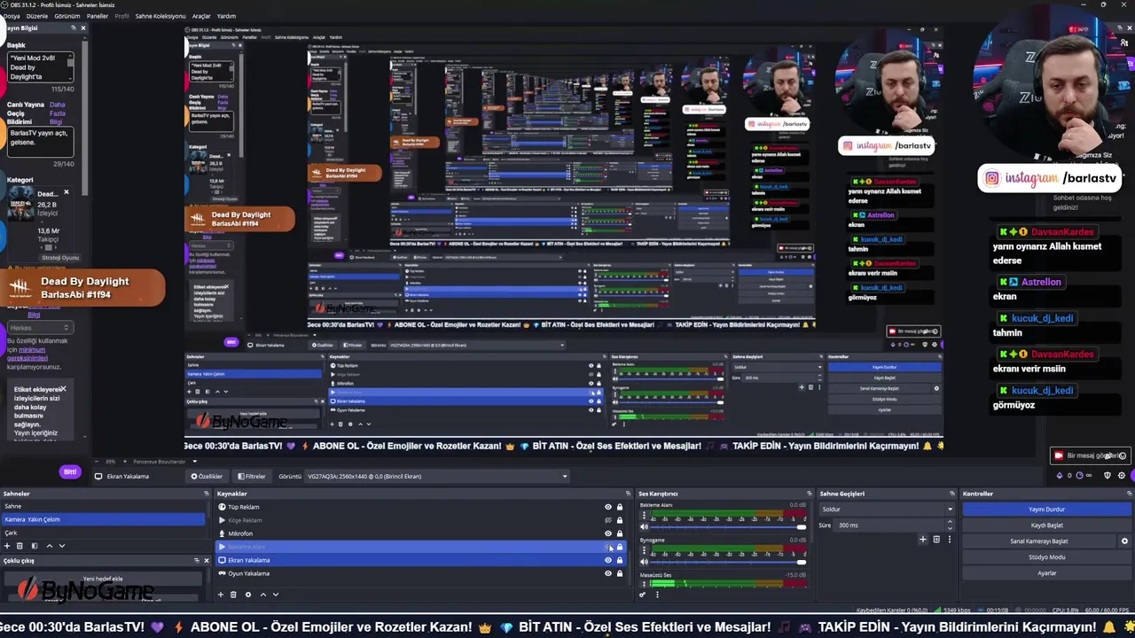The image size is (1135, 638).
Task: Open Paneller menu
Action: click(98, 16)
